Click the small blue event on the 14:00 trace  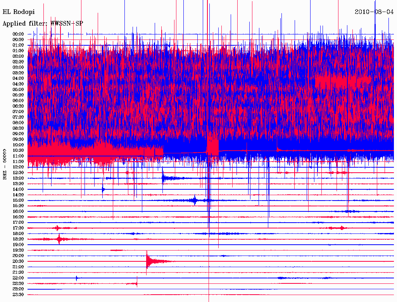103,189
